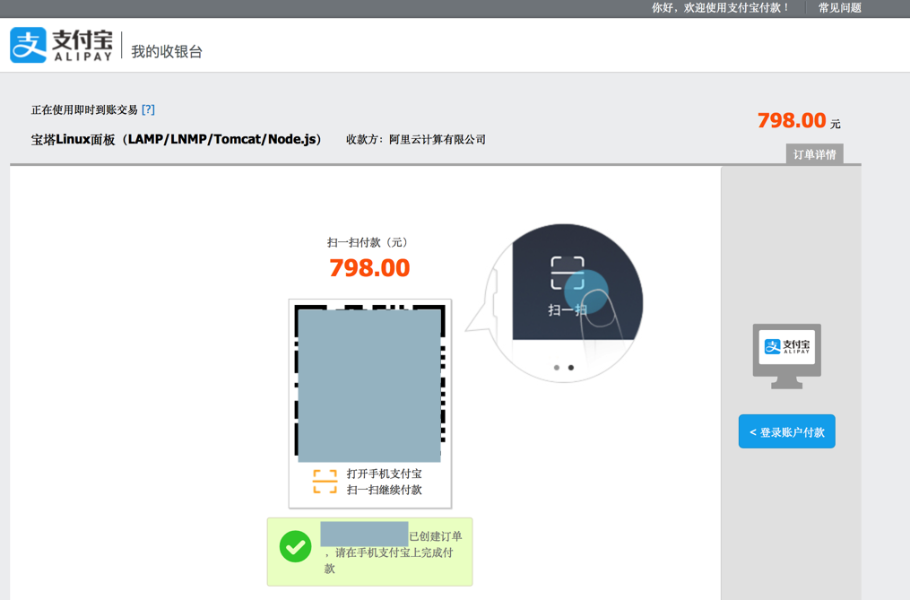Image resolution: width=910 pixels, height=600 pixels.
Task: Click the 打开手机支付宝 instruction text
Action: pos(385,474)
